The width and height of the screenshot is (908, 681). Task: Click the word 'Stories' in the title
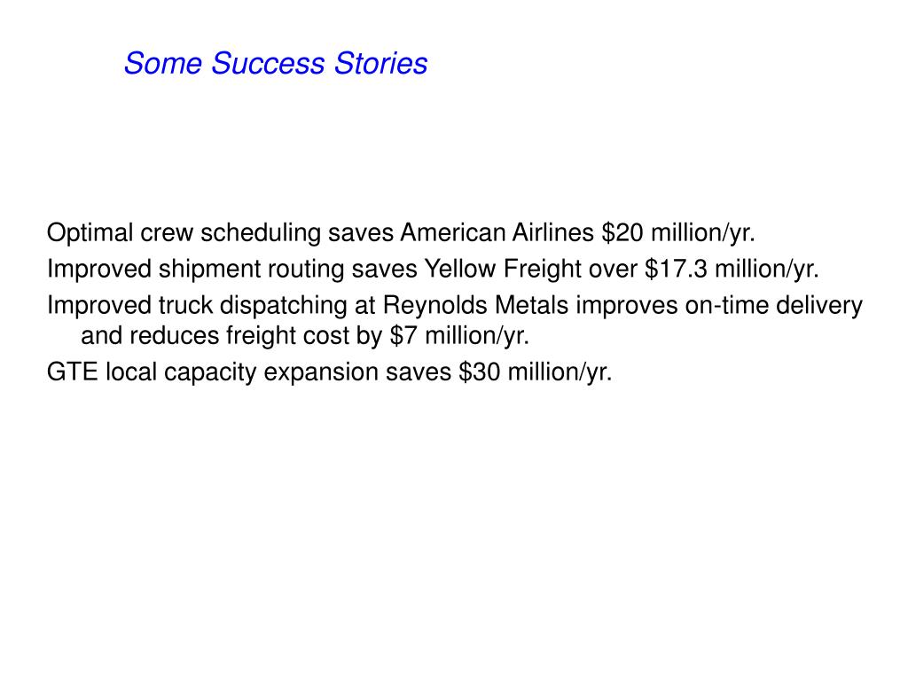(x=380, y=63)
